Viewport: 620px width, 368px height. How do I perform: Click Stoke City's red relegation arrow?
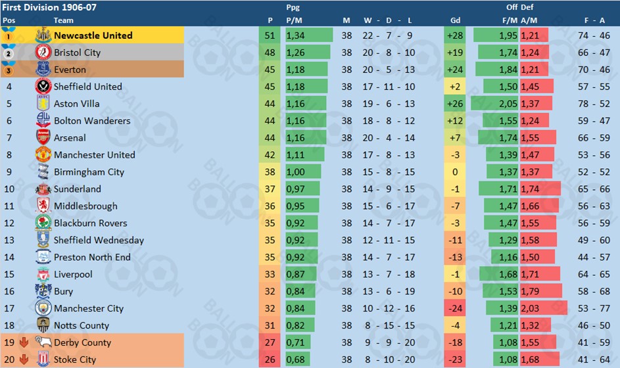pyautogui.click(x=24, y=359)
